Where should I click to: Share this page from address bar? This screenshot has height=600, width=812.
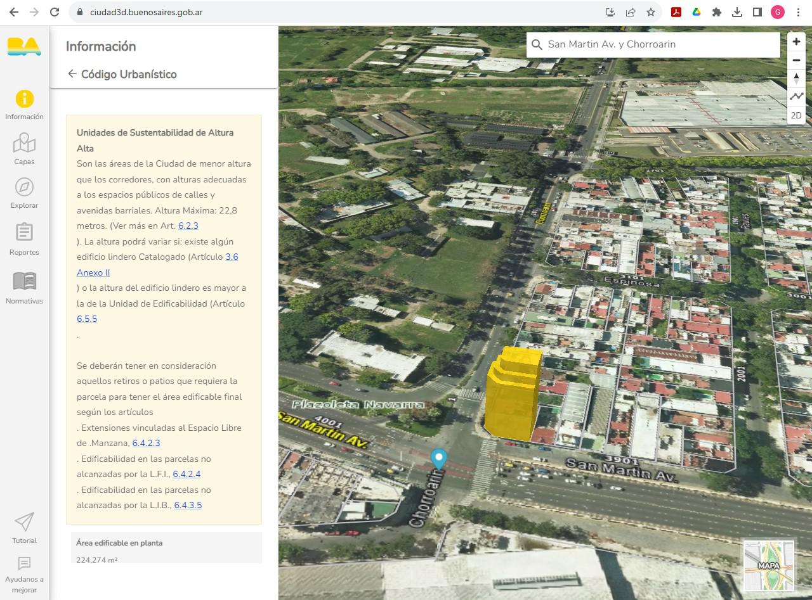coord(631,12)
